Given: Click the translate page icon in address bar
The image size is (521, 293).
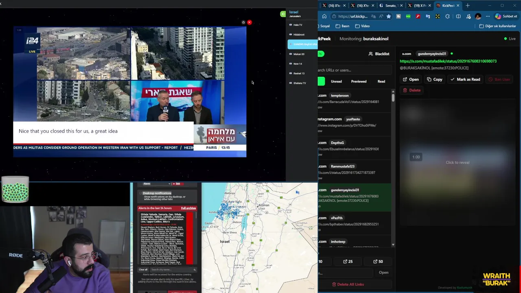Looking at the screenshot, I should (373, 16).
